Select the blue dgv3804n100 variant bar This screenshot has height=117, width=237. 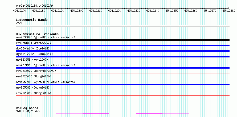click(x=122, y=51)
